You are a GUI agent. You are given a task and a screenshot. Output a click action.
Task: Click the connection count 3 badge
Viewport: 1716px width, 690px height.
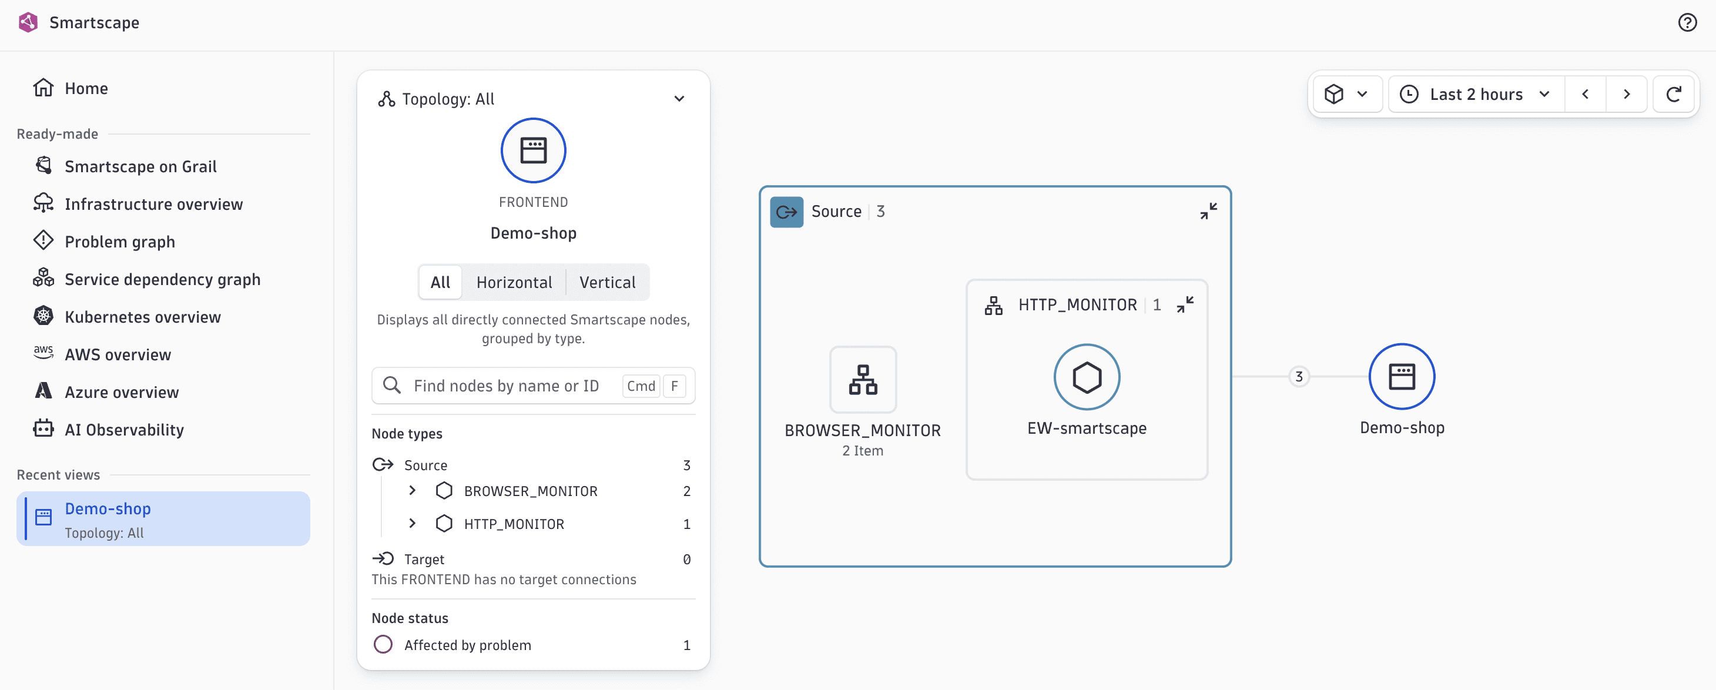(1298, 377)
